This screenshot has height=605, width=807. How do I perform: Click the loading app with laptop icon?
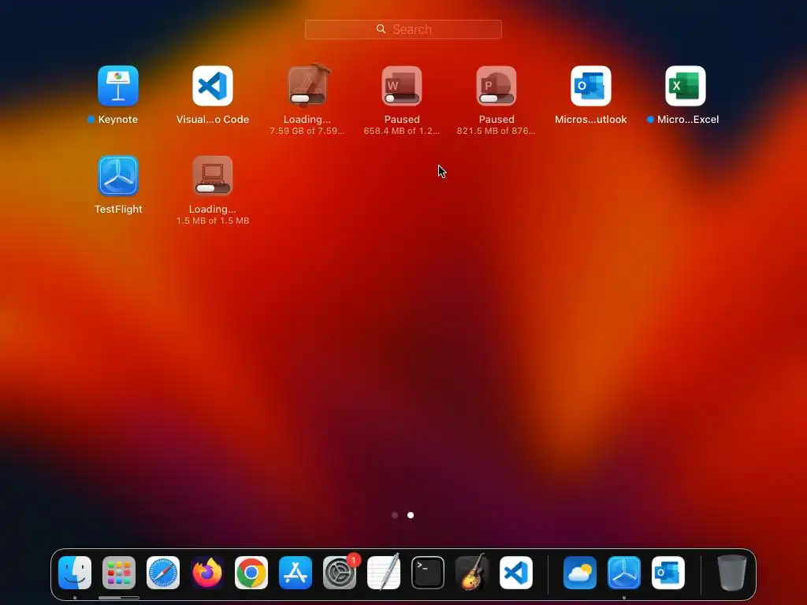coord(213,176)
